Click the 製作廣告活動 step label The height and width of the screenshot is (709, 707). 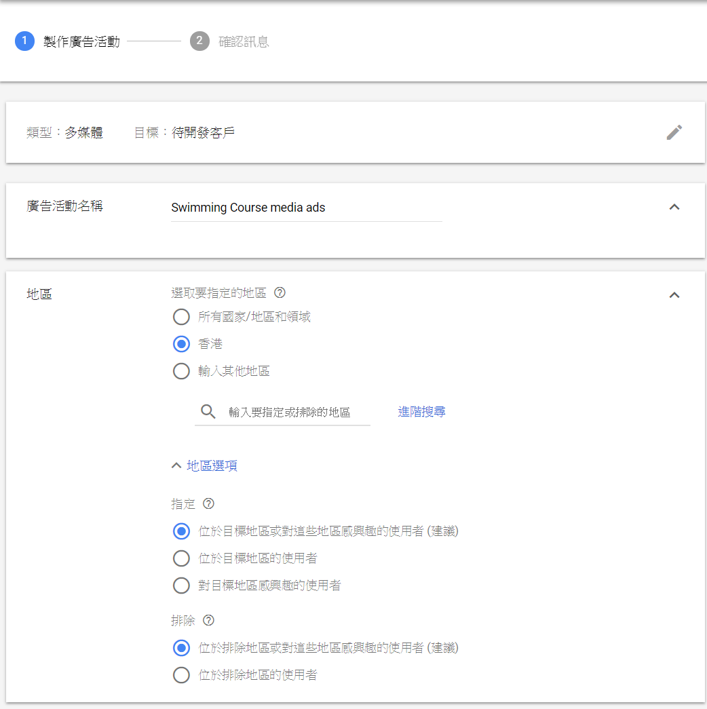(x=82, y=42)
